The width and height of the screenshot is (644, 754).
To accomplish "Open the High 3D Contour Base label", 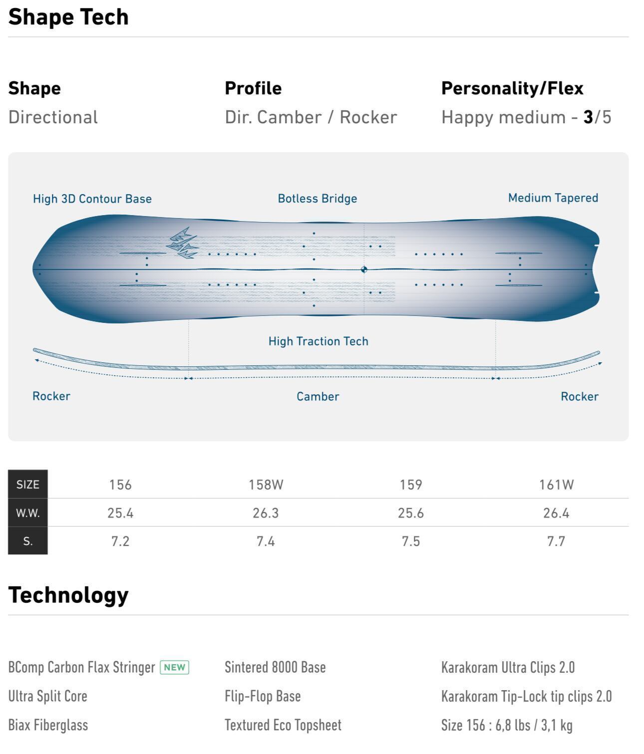I will [92, 199].
